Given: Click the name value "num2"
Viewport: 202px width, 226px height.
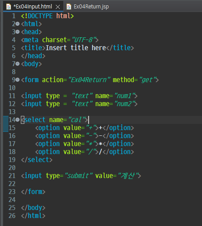Looking at the screenshot, I should [x=125, y=104].
